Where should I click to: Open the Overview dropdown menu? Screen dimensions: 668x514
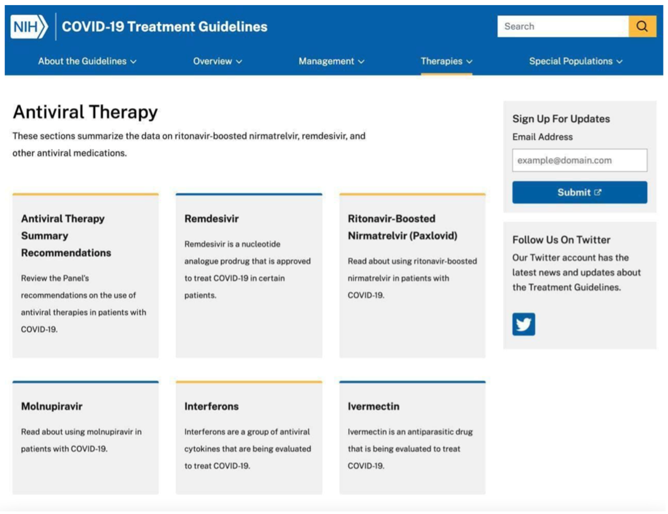(x=217, y=61)
